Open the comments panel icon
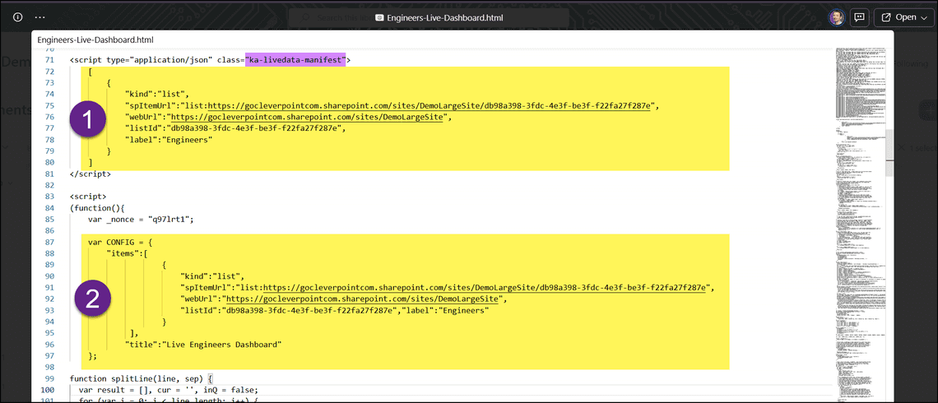This screenshot has height=403, width=938. tap(860, 17)
